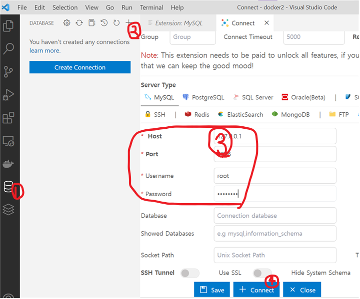Click the VS Code logo icon

pos(5,7)
